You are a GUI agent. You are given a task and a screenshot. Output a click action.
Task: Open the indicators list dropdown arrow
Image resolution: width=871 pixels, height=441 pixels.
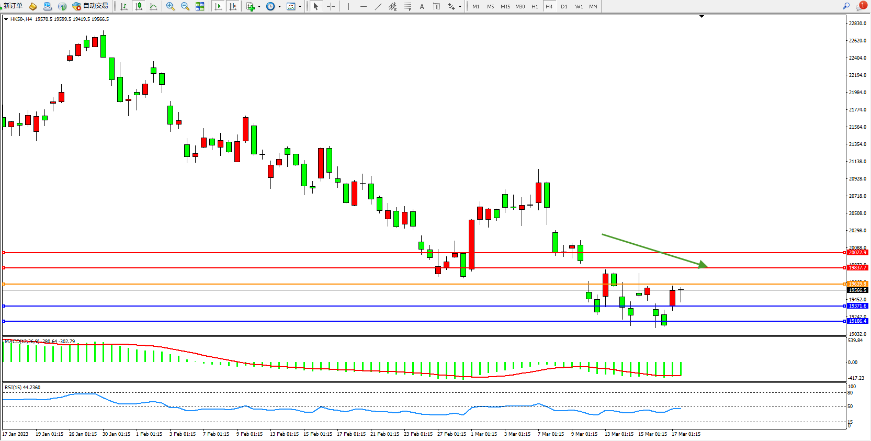[x=259, y=7]
